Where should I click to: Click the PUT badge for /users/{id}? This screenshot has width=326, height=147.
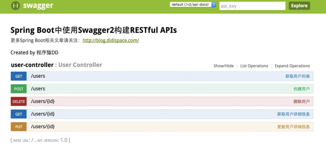tap(19, 127)
